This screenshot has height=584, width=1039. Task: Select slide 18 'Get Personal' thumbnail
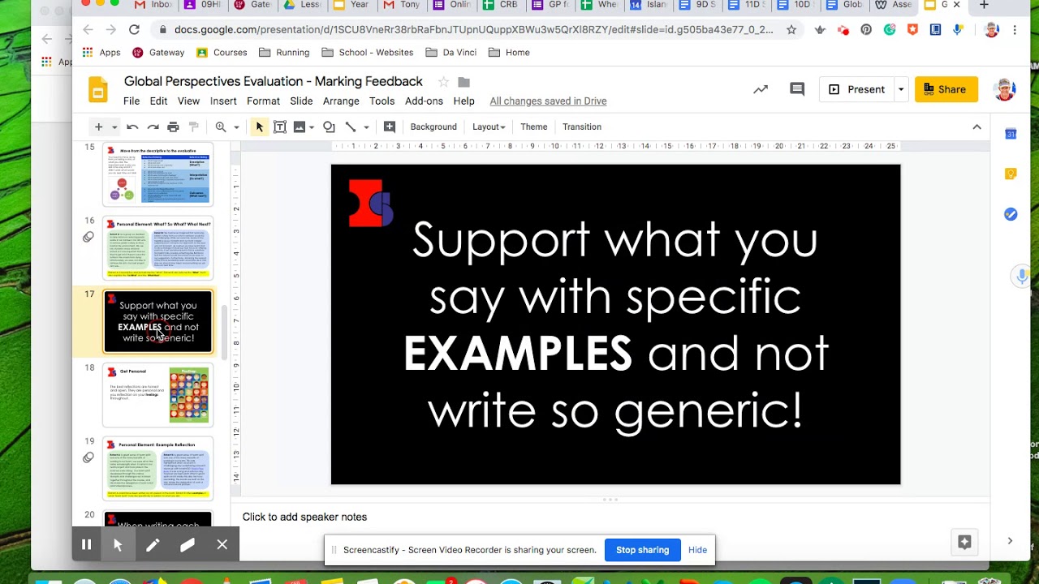click(158, 395)
